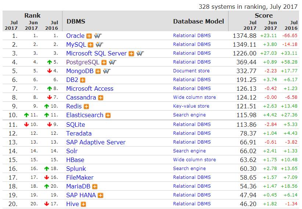Screen dimensions: 302x209
Task: Open the Teradata link
Action: pyautogui.click(x=79, y=133)
